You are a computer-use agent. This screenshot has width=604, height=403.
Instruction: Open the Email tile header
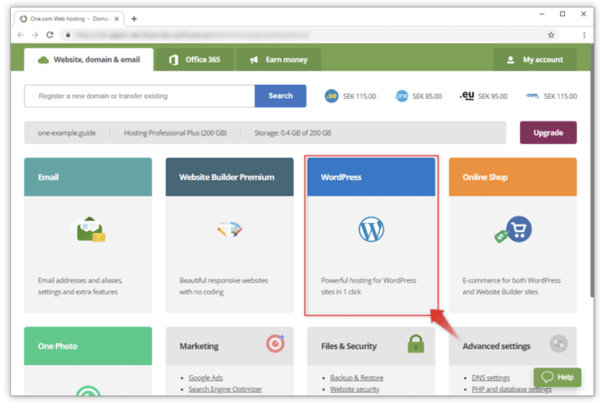point(88,177)
